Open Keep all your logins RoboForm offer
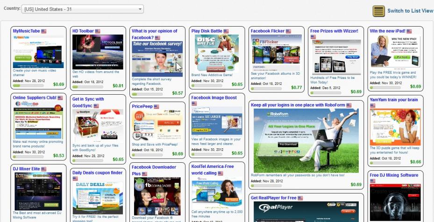434x222 pixels. pos(298,105)
